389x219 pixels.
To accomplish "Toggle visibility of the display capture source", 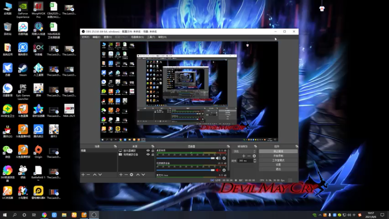I will click(x=148, y=150).
